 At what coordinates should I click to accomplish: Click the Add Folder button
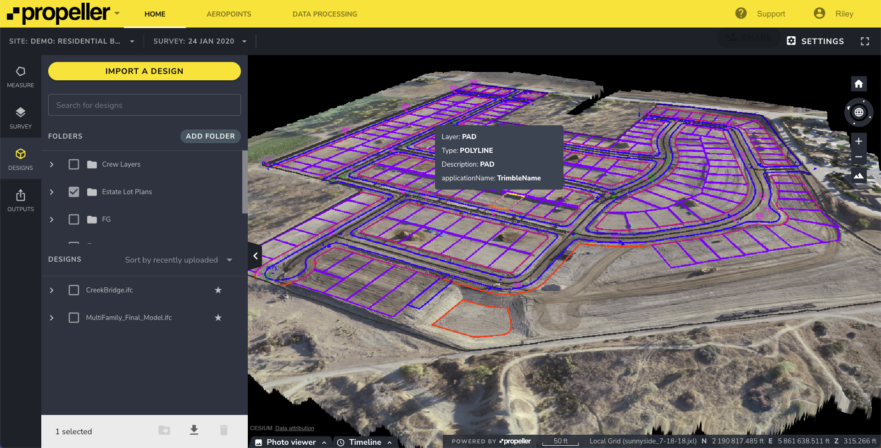[x=210, y=136]
